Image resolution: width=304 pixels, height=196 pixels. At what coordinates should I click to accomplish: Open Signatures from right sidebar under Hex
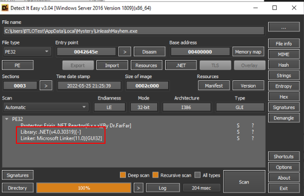pyautogui.click(x=284, y=107)
